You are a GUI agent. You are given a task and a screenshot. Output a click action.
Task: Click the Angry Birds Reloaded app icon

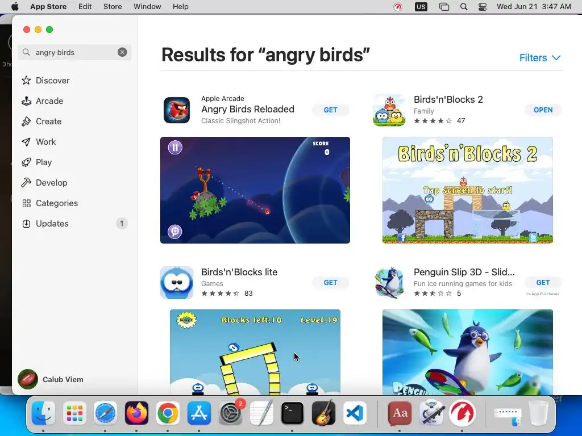coord(177,110)
